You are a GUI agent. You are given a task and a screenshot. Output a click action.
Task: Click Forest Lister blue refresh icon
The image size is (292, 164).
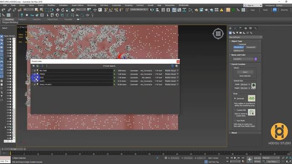click(172, 66)
